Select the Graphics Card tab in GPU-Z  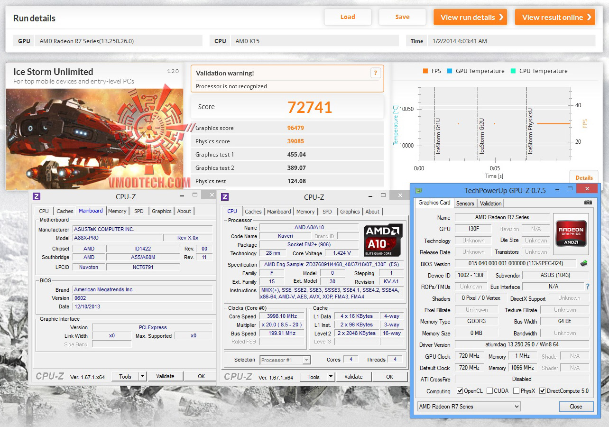click(x=434, y=203)
